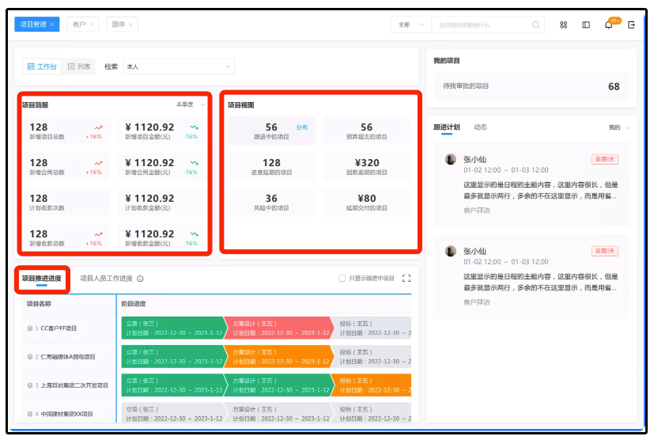The height and width of the screenshot is (440, 654).
Task: Open 计划收款次数 card
Action: 66,202
